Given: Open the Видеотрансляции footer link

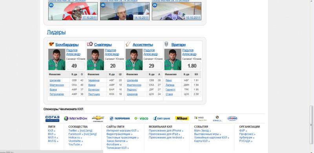Looking at the screenshot, I should (119, 134).
